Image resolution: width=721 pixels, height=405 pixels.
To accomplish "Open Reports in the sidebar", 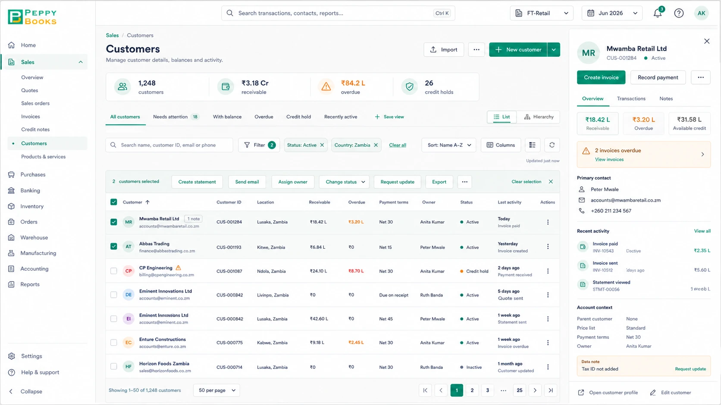I will 30,284.
